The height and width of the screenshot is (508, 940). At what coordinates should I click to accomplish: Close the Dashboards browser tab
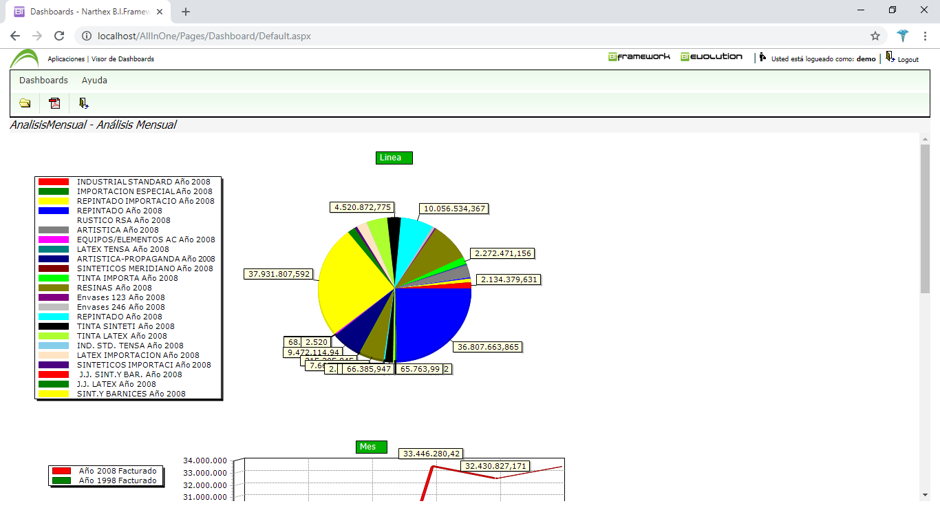(160, 12)
